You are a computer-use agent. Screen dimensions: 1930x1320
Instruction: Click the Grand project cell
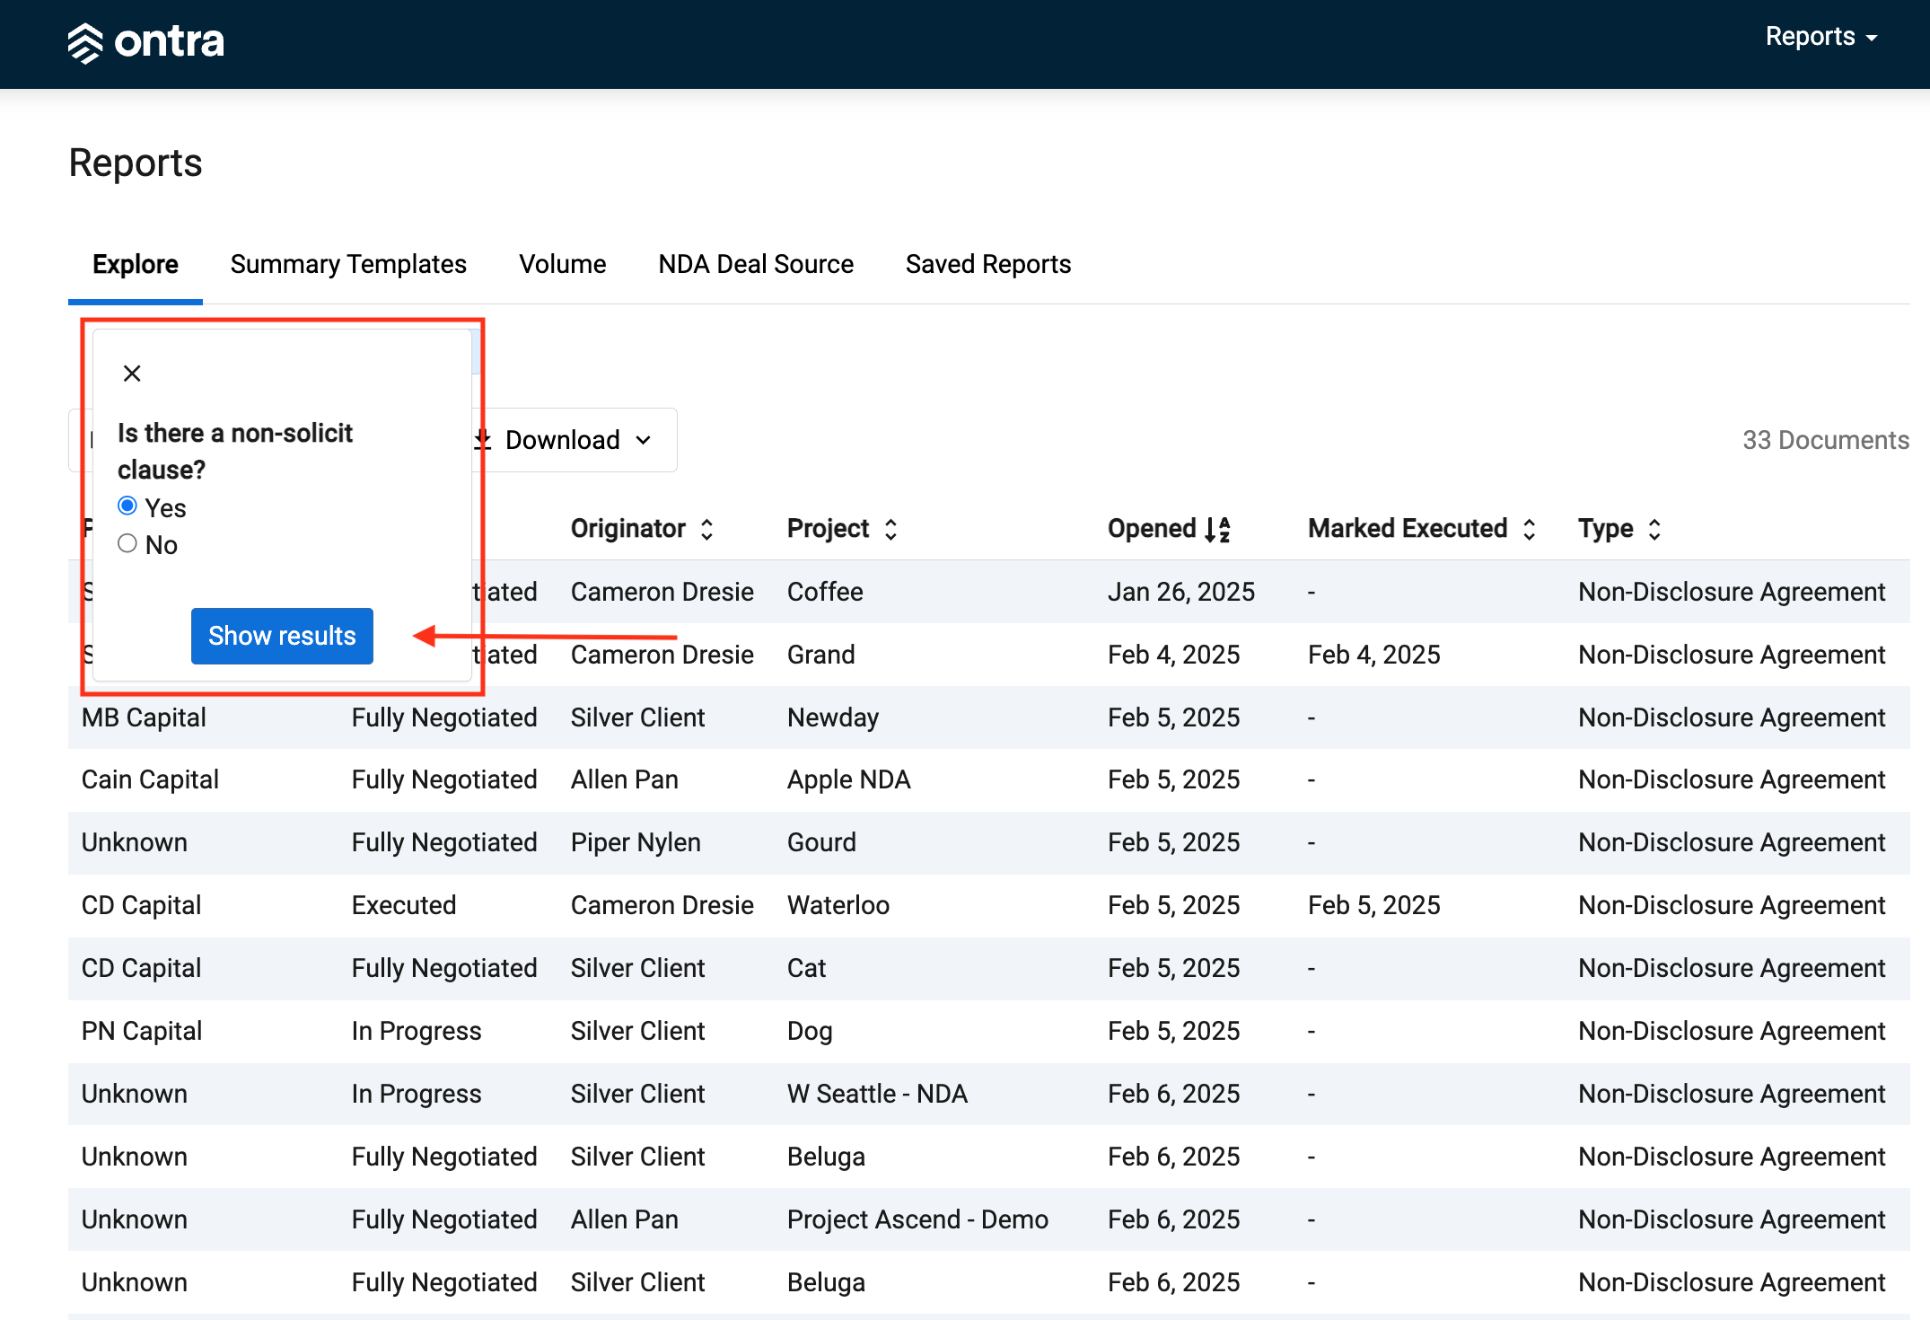pyautogui.click(x=820, y=655)
